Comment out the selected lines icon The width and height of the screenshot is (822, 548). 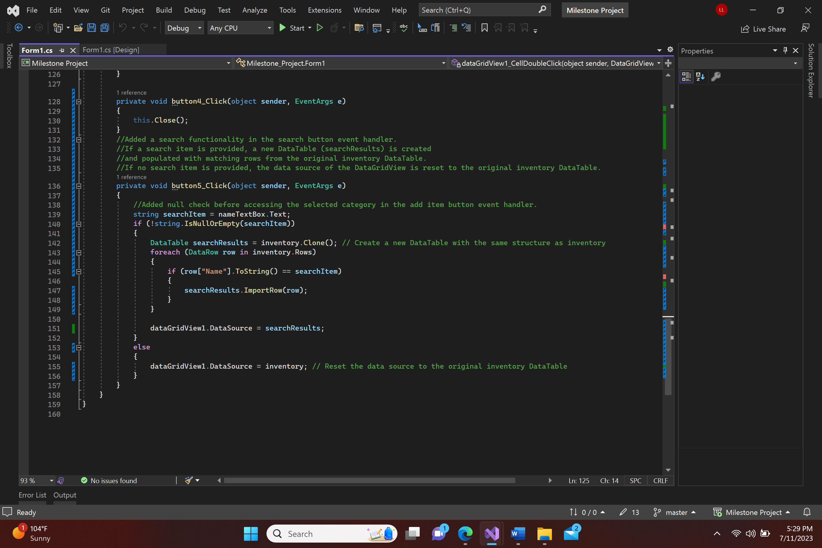pos(453,28)
